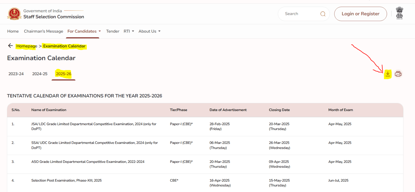Screen dimensions: 415x192
Task: Open the Tender menu item
Action: (x=113, y=31)
